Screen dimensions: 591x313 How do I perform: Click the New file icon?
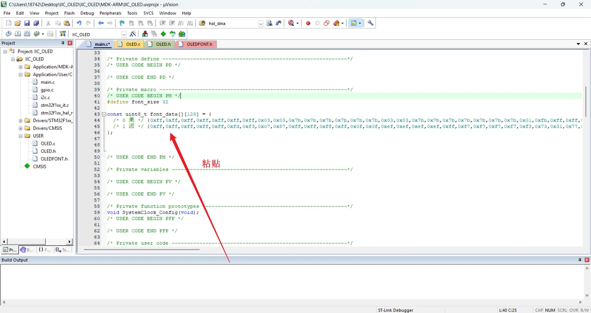pyautogui.click(x=8, y=23)
